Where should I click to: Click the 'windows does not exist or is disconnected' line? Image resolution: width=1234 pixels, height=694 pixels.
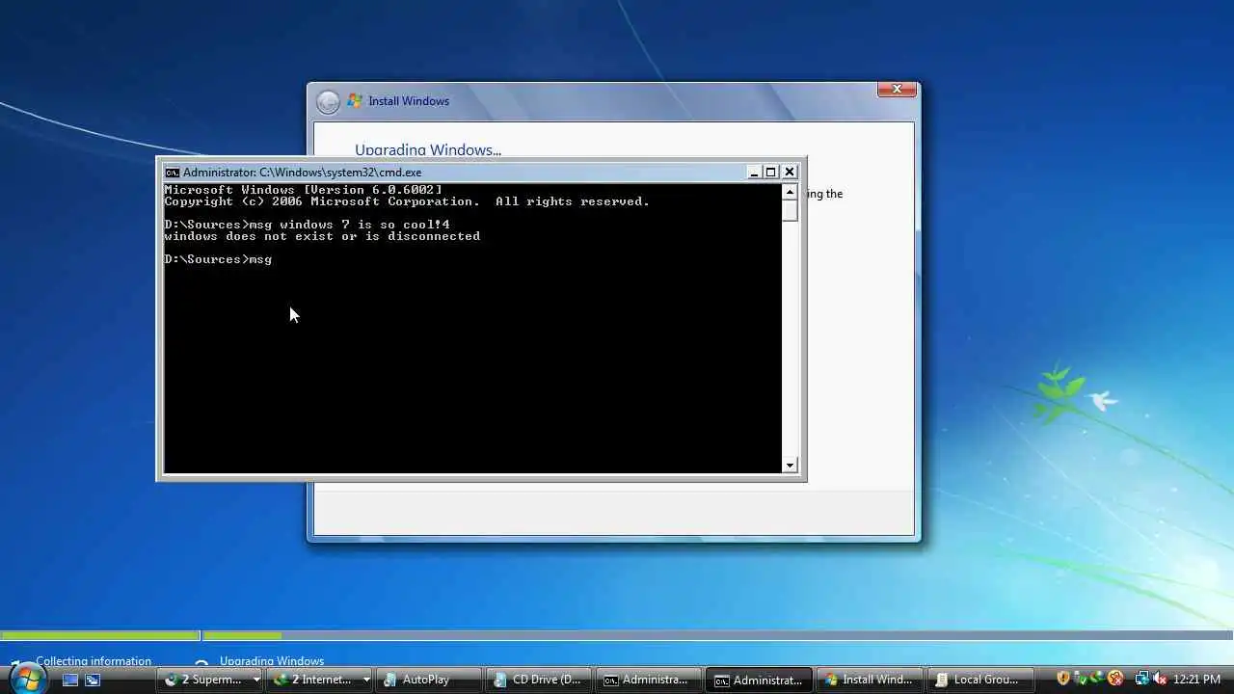(322, 236)
